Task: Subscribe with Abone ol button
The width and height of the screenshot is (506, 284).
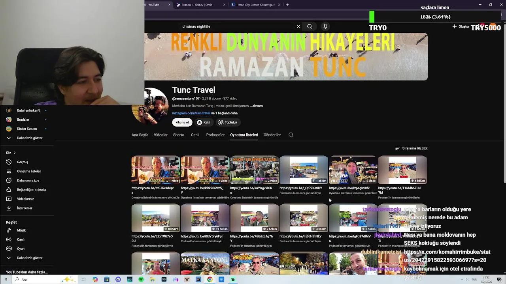Action: point(182,122)
